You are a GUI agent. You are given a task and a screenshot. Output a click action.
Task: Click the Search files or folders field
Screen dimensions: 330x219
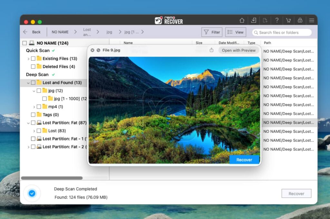(x=282, y=32)
